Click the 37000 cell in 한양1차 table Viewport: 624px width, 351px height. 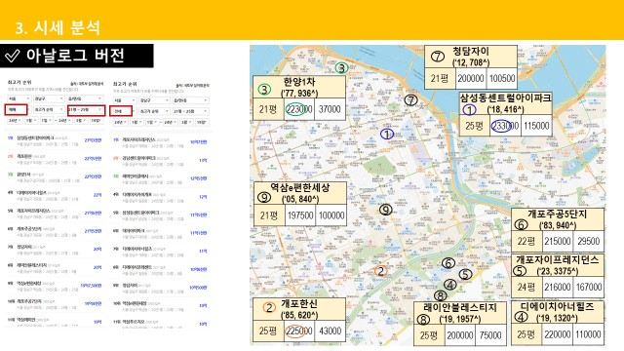(330, 109)
